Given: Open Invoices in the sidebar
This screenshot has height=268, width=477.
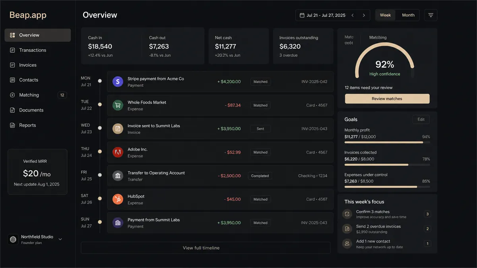Looking at the screenshot, I should 38,65.
